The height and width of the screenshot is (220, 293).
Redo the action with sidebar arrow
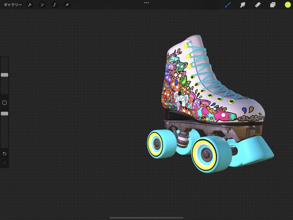(5, 163)
